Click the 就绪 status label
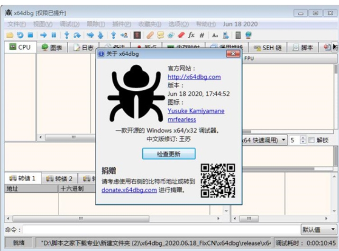This screenshot has height=251, width=339. pos(18,243)
